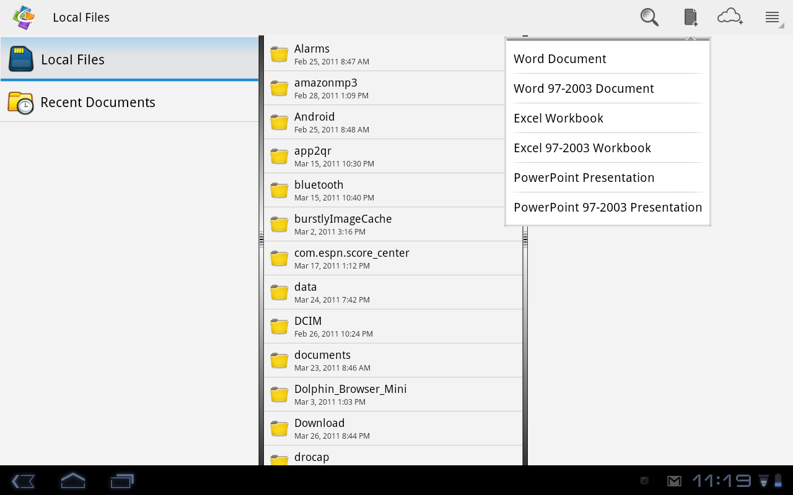Tap the Quickoffice app logo
This screenshot has height=495, width=793.
(x=24, y=17)
